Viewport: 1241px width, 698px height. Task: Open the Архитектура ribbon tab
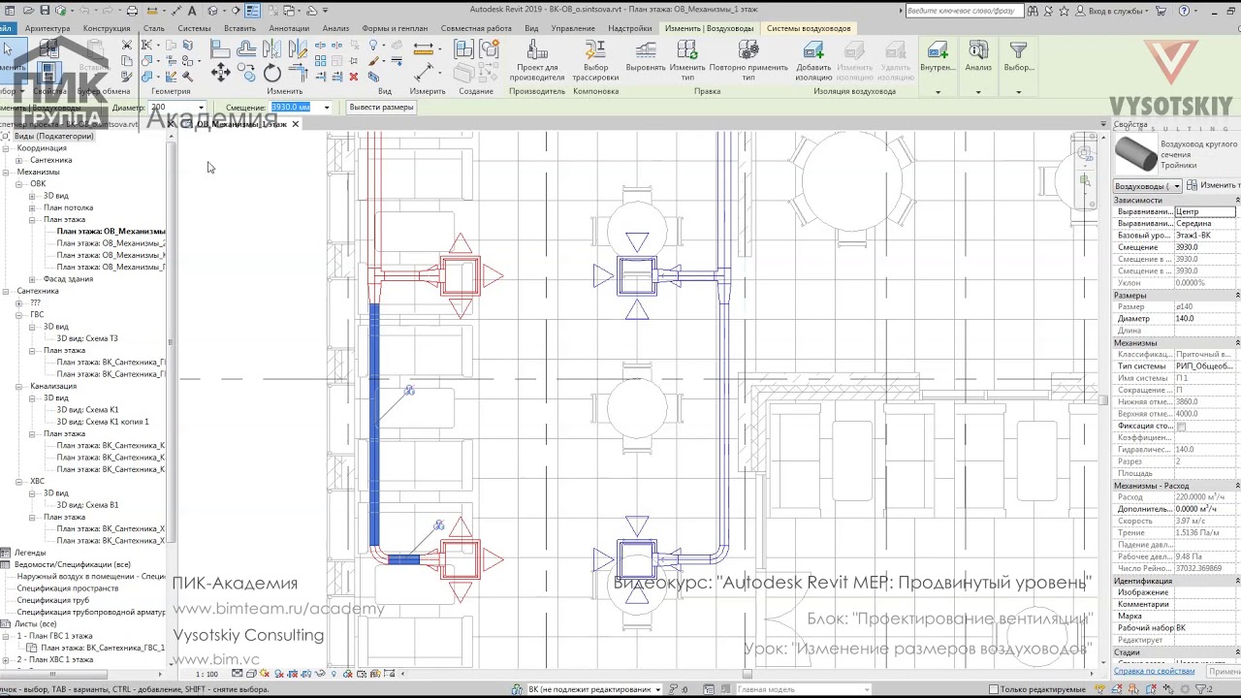(x=48, y=28)
